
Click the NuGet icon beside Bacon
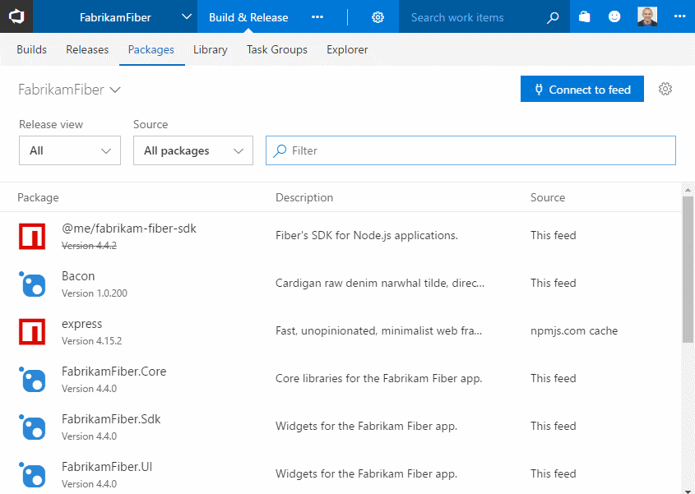(x=32, y=284)
